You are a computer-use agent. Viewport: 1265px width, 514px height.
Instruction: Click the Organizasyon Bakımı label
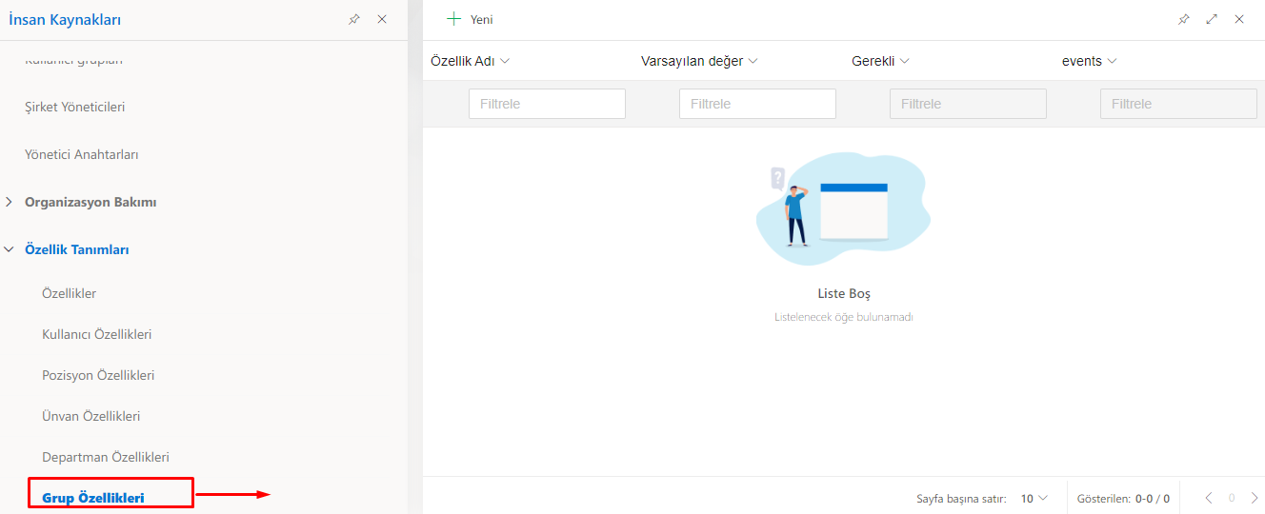pos(90,202)
